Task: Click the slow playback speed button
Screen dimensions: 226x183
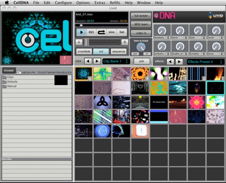Action: click(x=111, y=32)
